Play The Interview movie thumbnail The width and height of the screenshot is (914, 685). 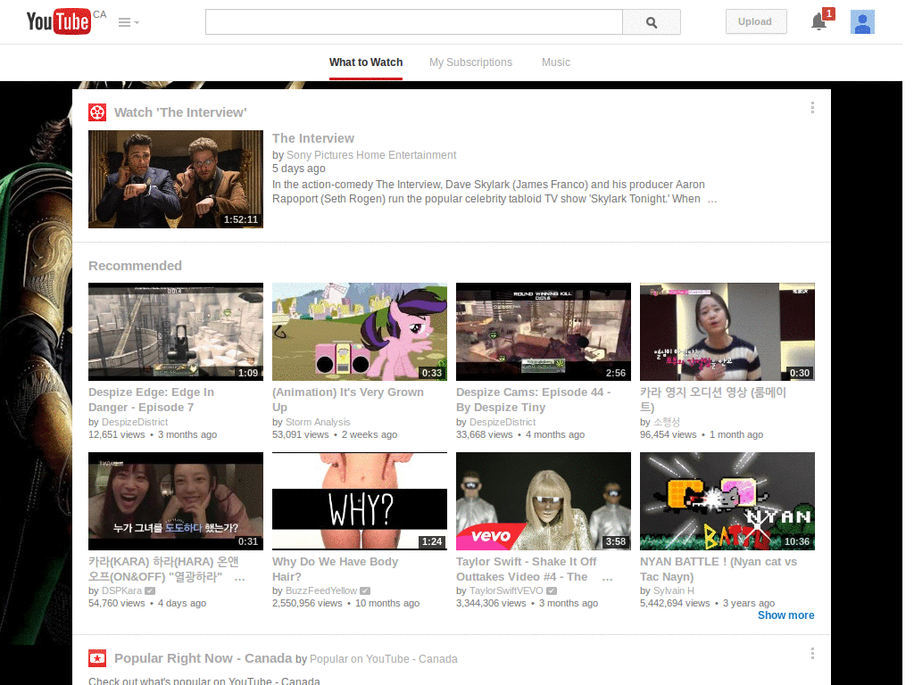coord(176,179)
